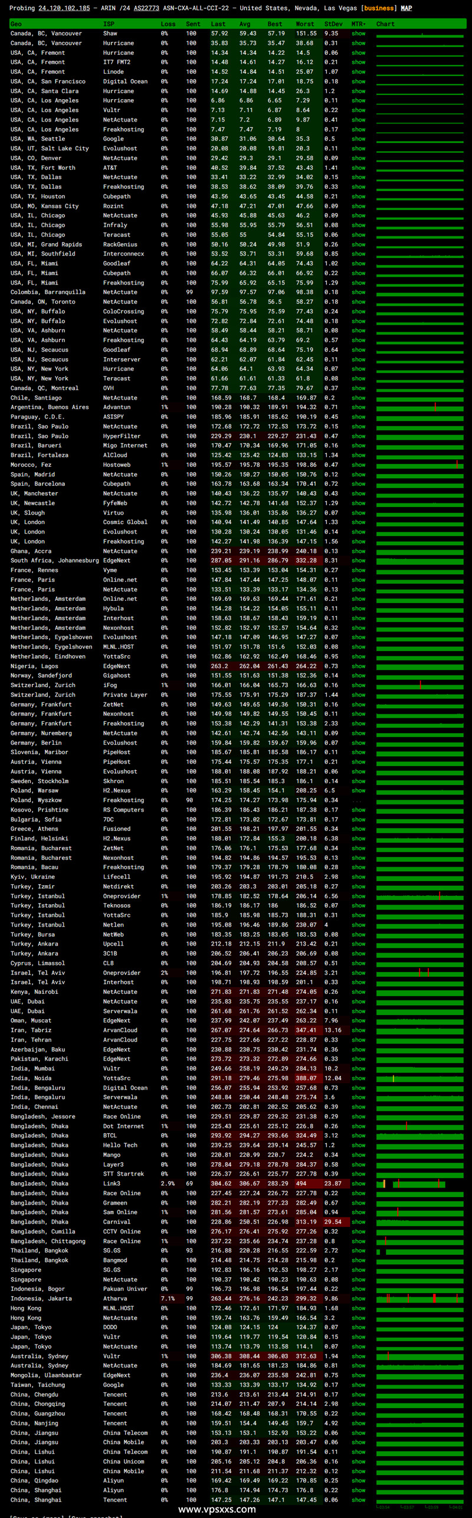
Task: Select 'Colombia, Barranquilla' geo cell
Action: [48, 292]
